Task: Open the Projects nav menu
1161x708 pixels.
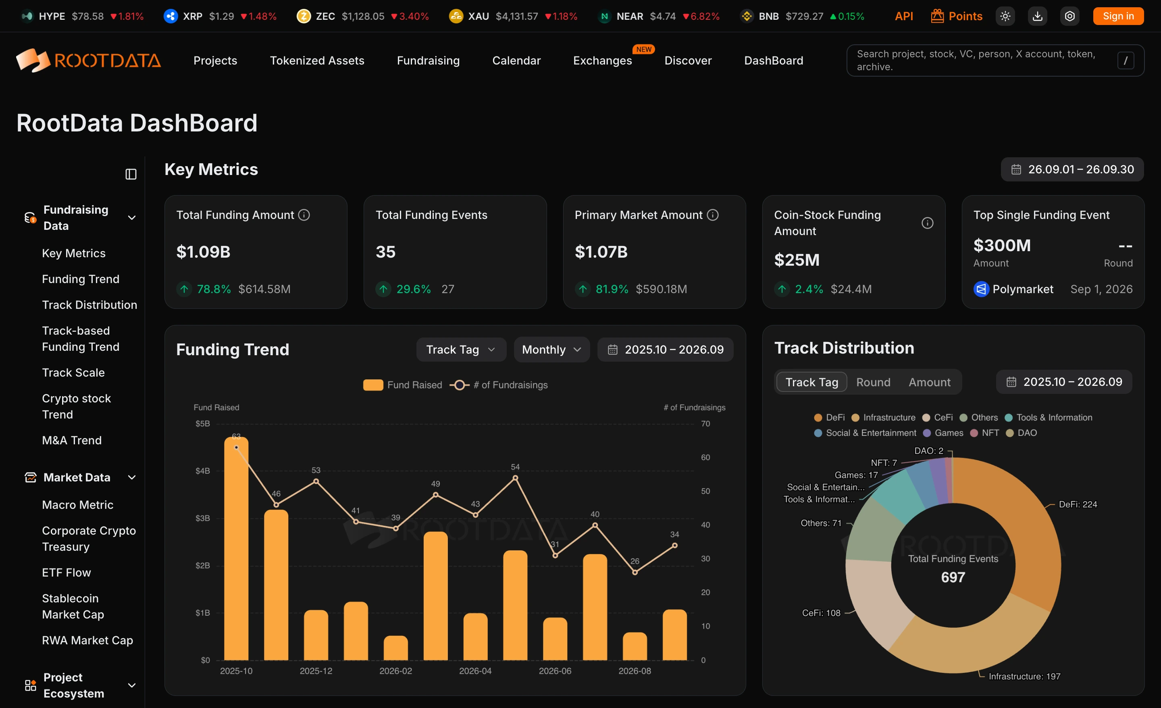Action: 215,60
